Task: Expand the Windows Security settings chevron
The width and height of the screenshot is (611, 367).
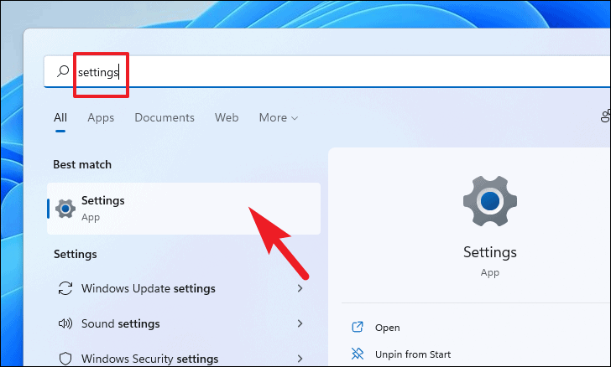Action: pos(300,359)
